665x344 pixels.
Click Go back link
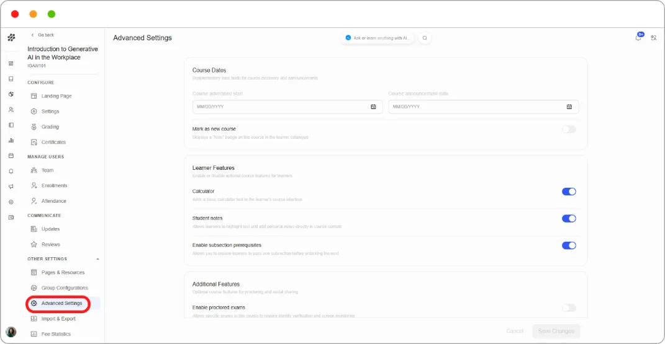pos(42,35)
